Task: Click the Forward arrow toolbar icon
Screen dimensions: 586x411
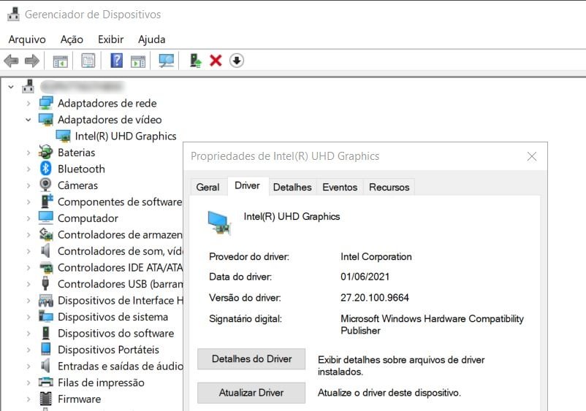Action: [31, 61]
